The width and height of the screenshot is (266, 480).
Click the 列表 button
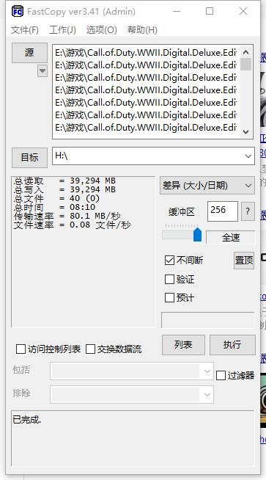[183, 345]
